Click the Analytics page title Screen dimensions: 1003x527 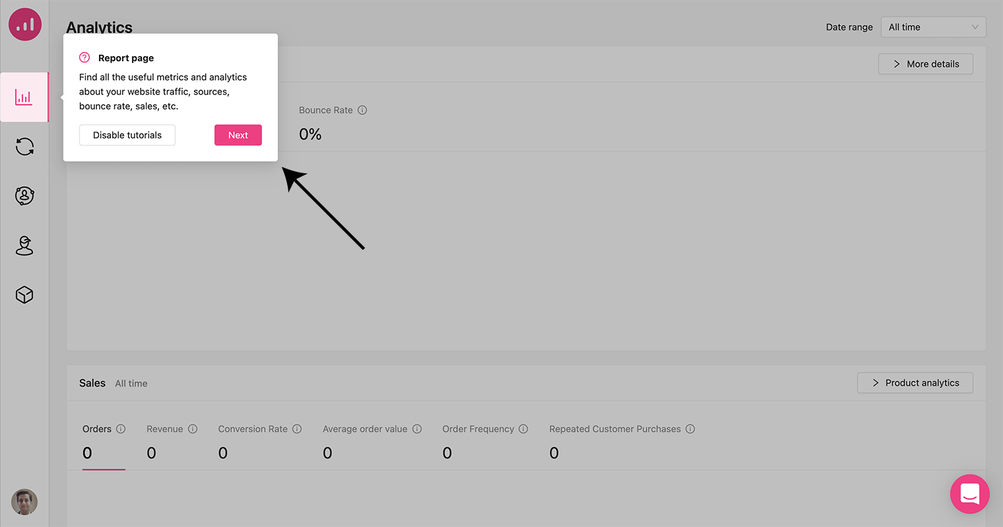point(99,28)
